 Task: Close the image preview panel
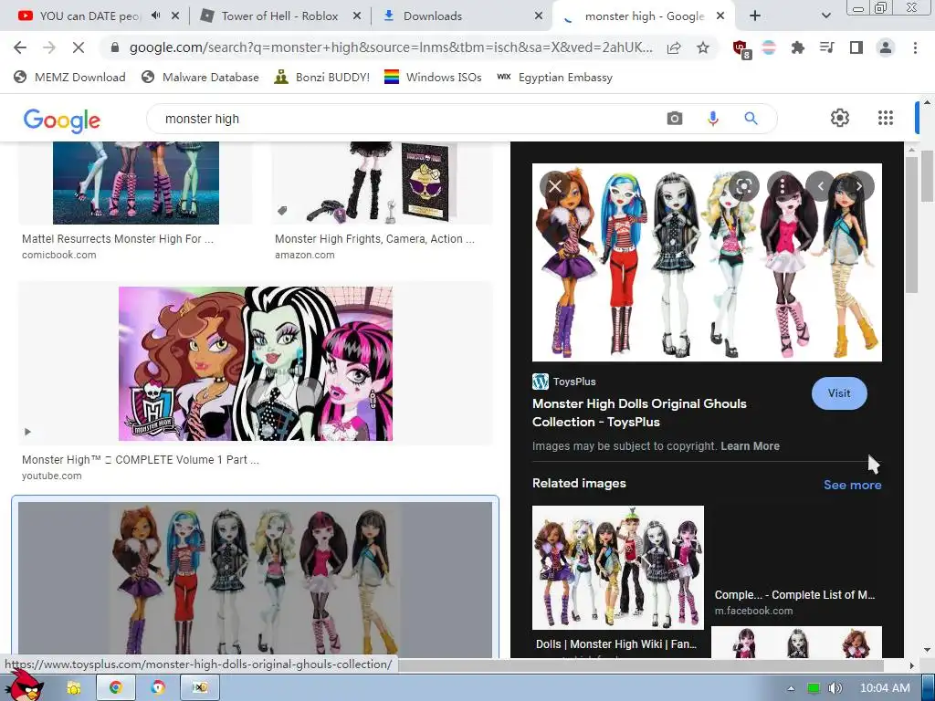tap(554, 186)
